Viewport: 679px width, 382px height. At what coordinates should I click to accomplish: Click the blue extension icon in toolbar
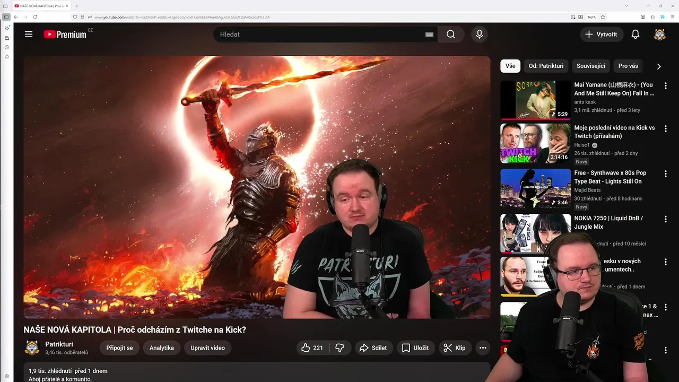point(662,17)
